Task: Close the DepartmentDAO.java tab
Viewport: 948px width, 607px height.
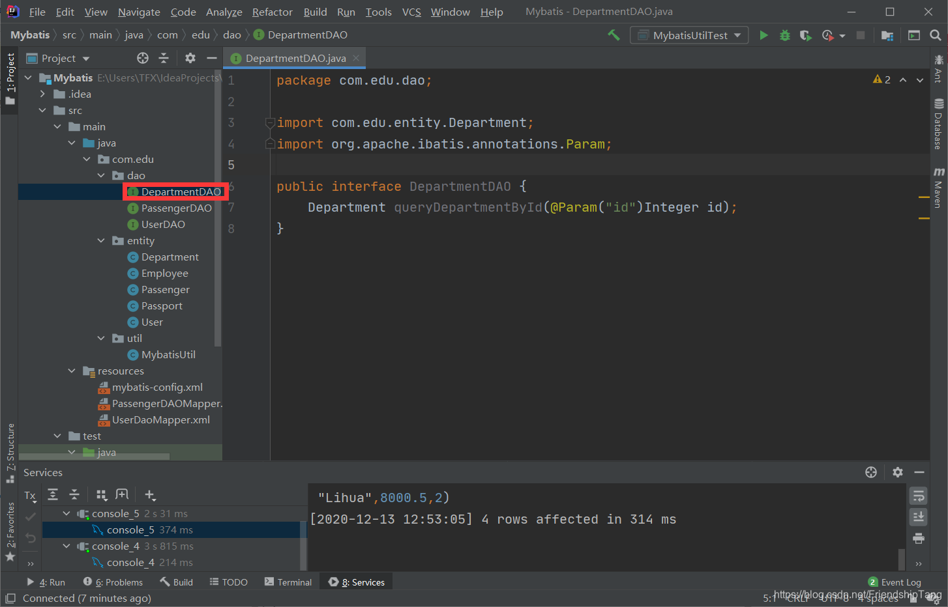Action: click(x=356, y=58)
